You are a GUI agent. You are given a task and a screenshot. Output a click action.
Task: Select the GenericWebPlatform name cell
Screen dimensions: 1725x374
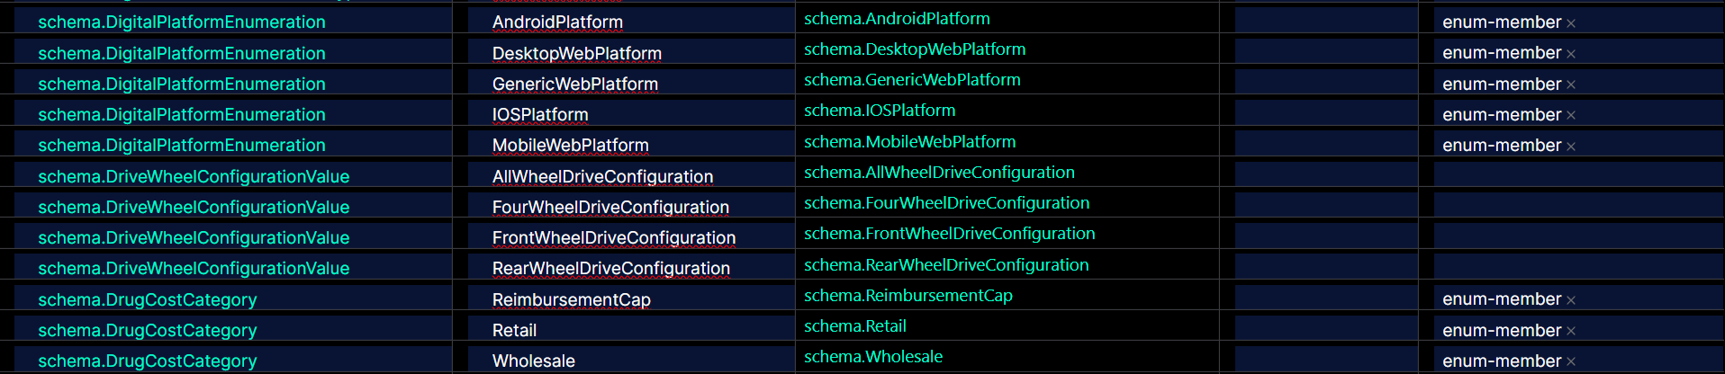[575, 84]
